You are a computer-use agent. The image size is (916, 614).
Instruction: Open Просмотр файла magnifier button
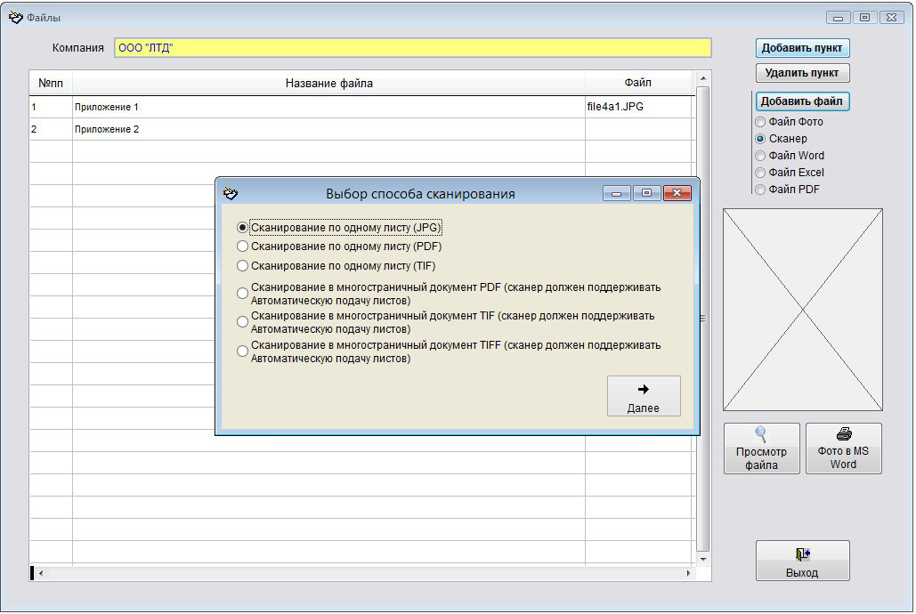pyautogui.click(x=761, y=448)
